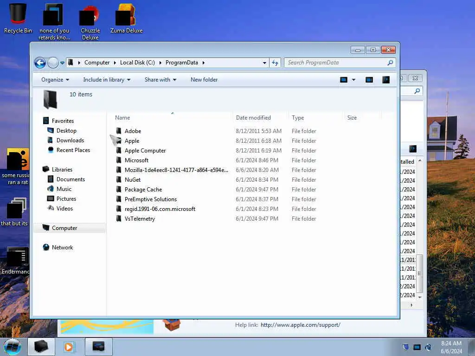
Task: Select the Mozilla-1de4eec8 folder
Action: [x=176, y=170]
